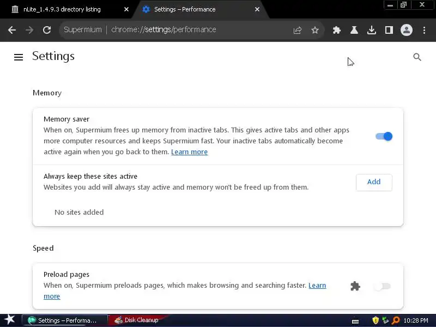This screenshot has width=436, height=327.
Task: Switch to nLite_1.4.9.3 directory listing tab
Action: 62,9
